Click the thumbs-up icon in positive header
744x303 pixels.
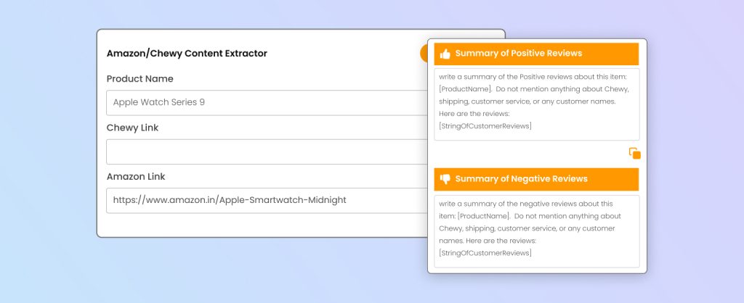[x=445, y=54]
